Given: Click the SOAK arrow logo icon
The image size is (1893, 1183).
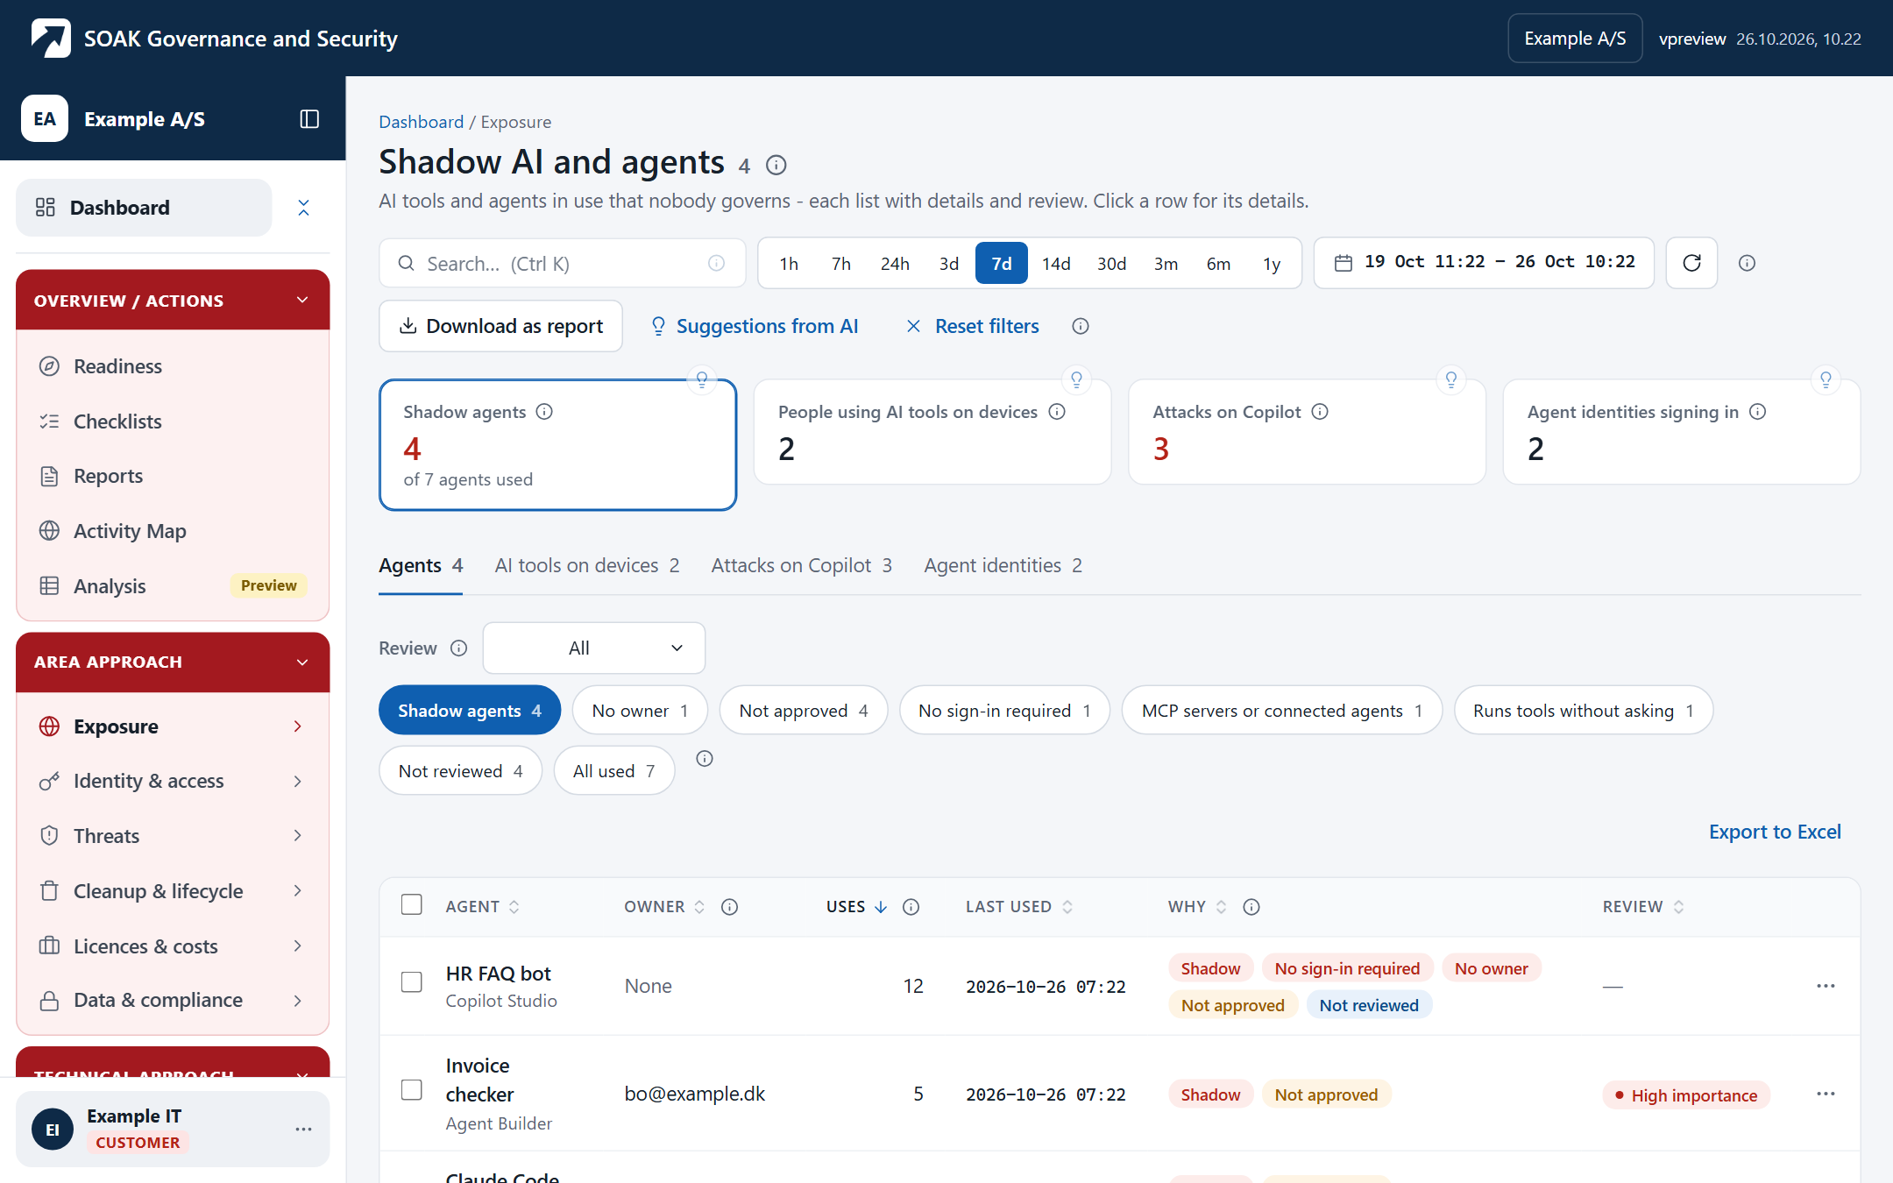Looking at the screenshot, I should [51, 38].
